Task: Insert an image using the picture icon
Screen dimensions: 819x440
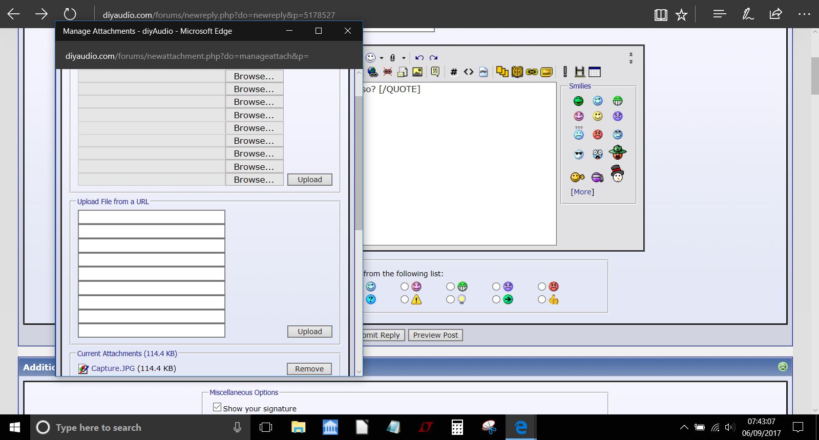Action: (x=417, y=72)
